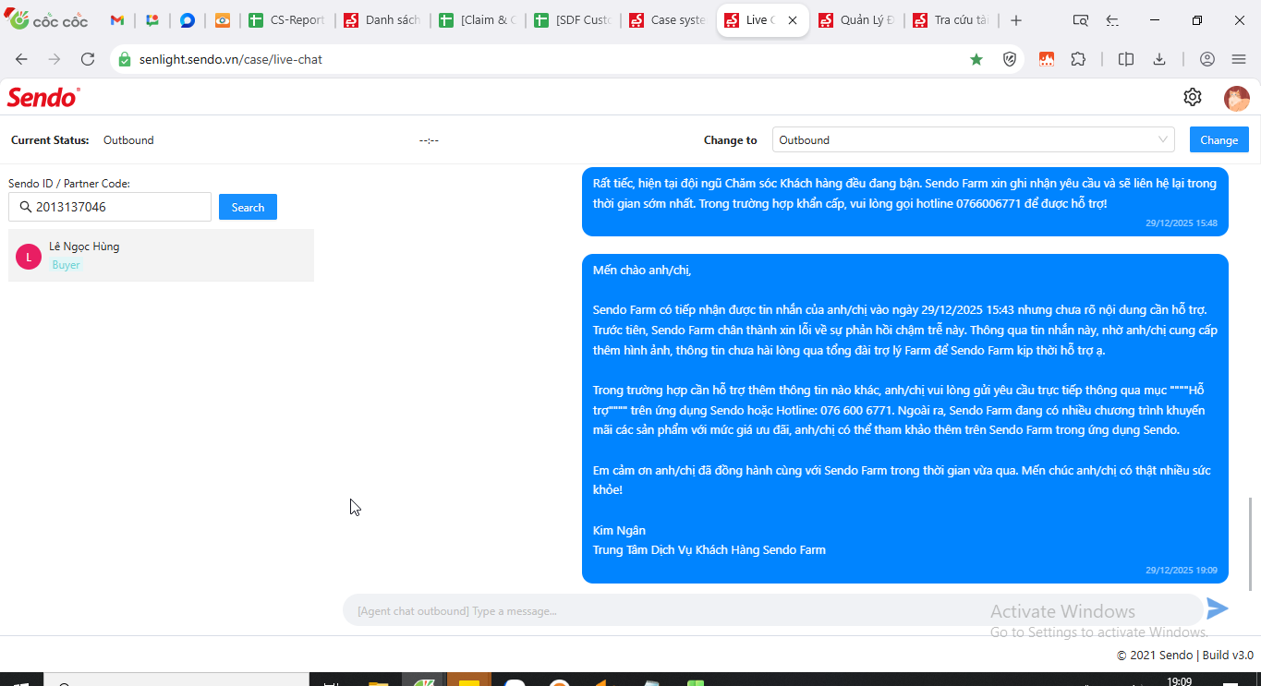Open the pinned Gmail tab
This screenshot has width=1261, height=686.
[x=117, y=20]
